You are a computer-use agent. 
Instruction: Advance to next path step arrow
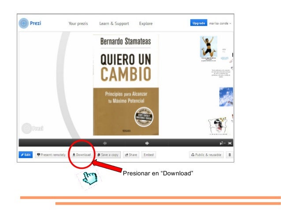[x=147, y=143]
